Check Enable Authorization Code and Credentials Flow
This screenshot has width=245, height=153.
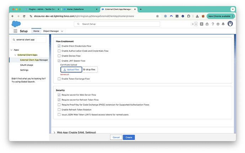click(x=59, y=51)
